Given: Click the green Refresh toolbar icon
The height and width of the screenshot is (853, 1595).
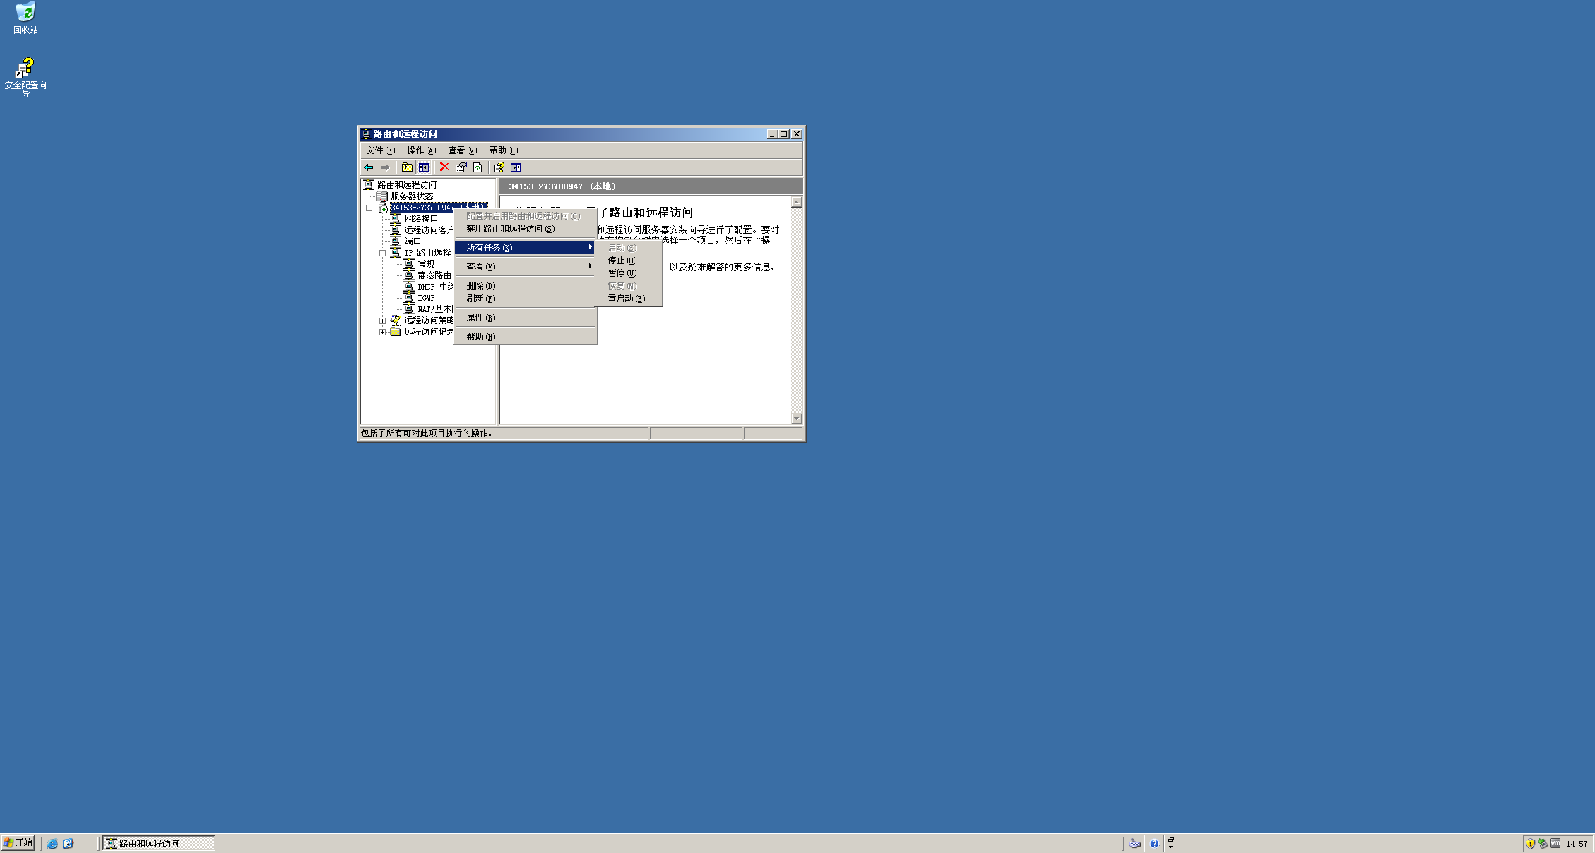Looking at the screenshot, I should pos(478,167).
